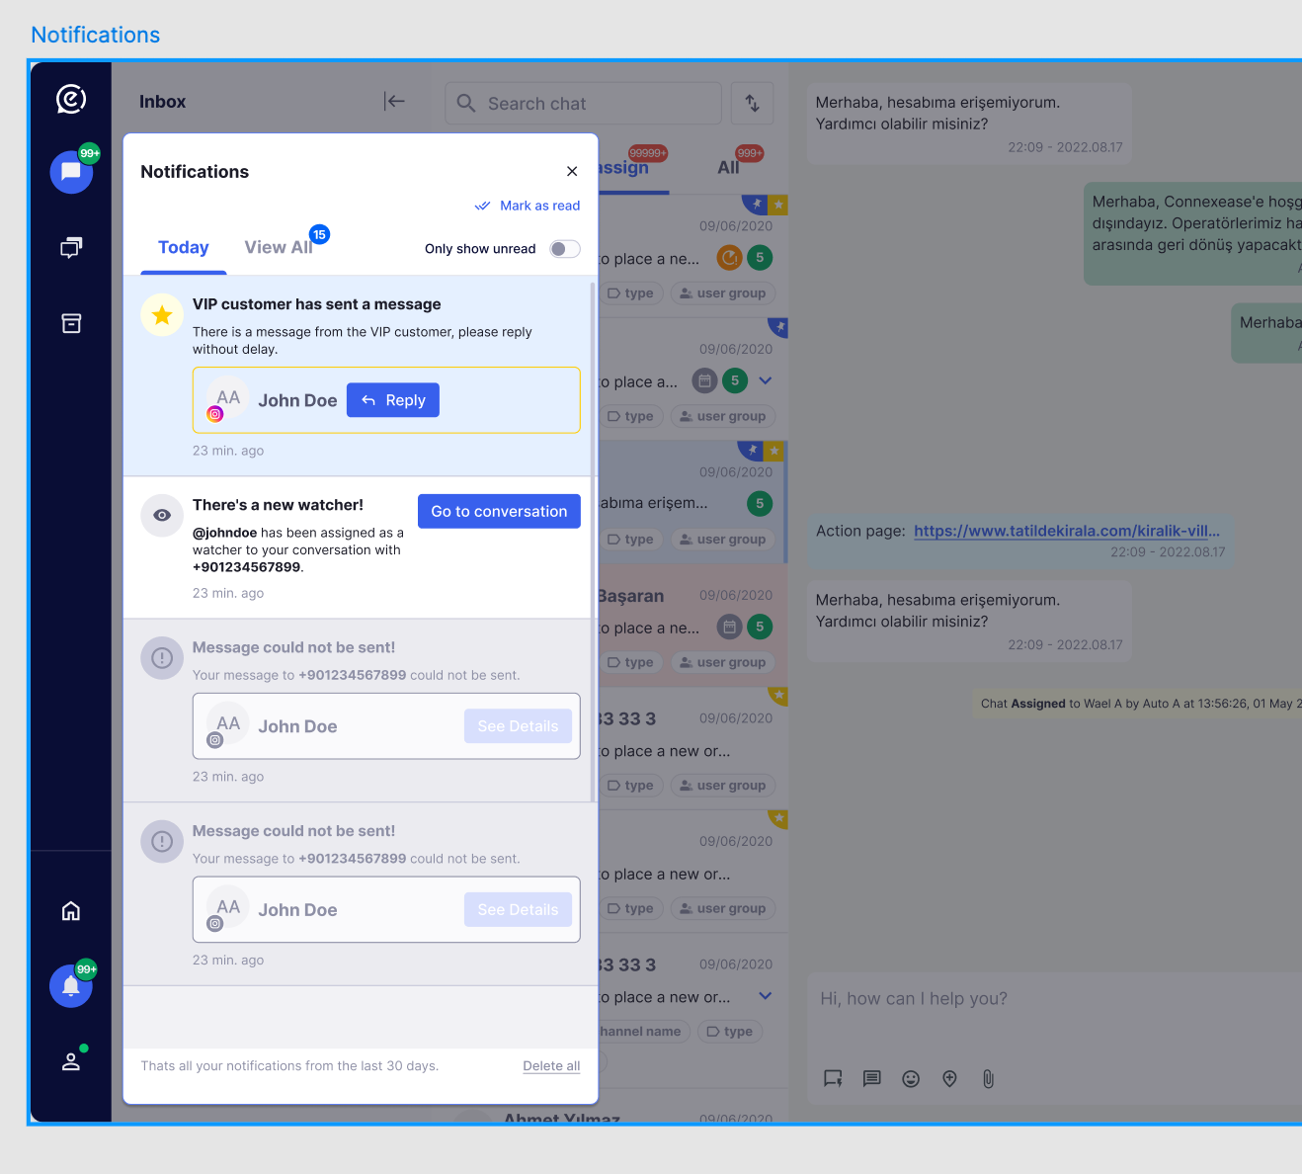
Task: Click the Delete all link
Action: 551,1066
